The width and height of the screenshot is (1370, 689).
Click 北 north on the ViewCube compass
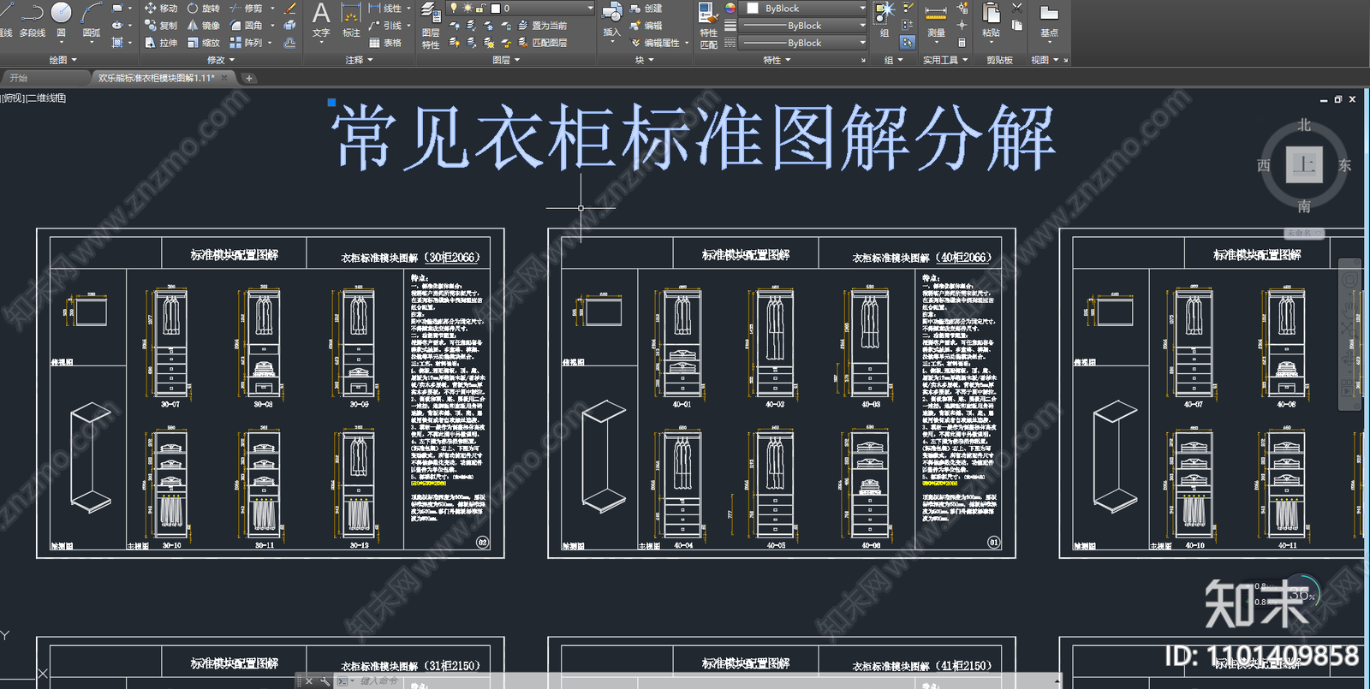1304,125
